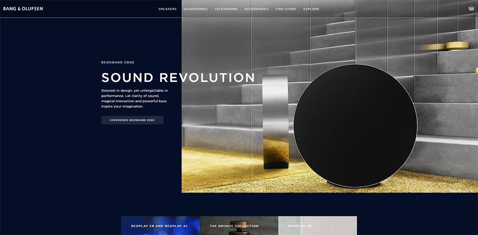This screenshot has width=478, height=235.
Task: Go to Find Store
Action: (286, 9)
